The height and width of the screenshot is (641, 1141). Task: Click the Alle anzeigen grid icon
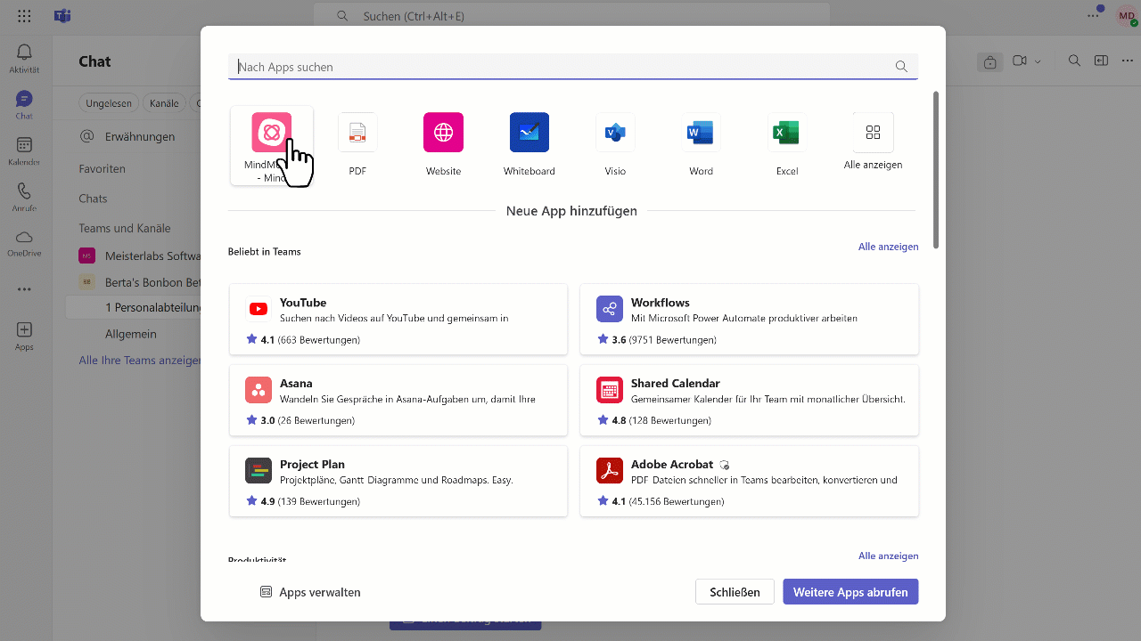[873, 133]
